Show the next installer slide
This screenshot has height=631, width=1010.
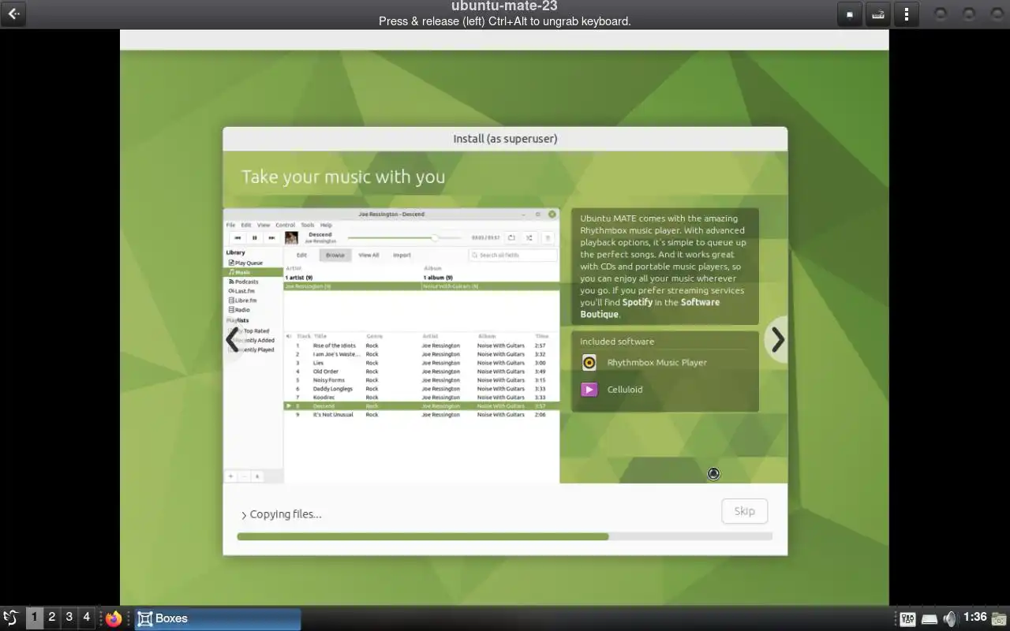tap(777, 340)
